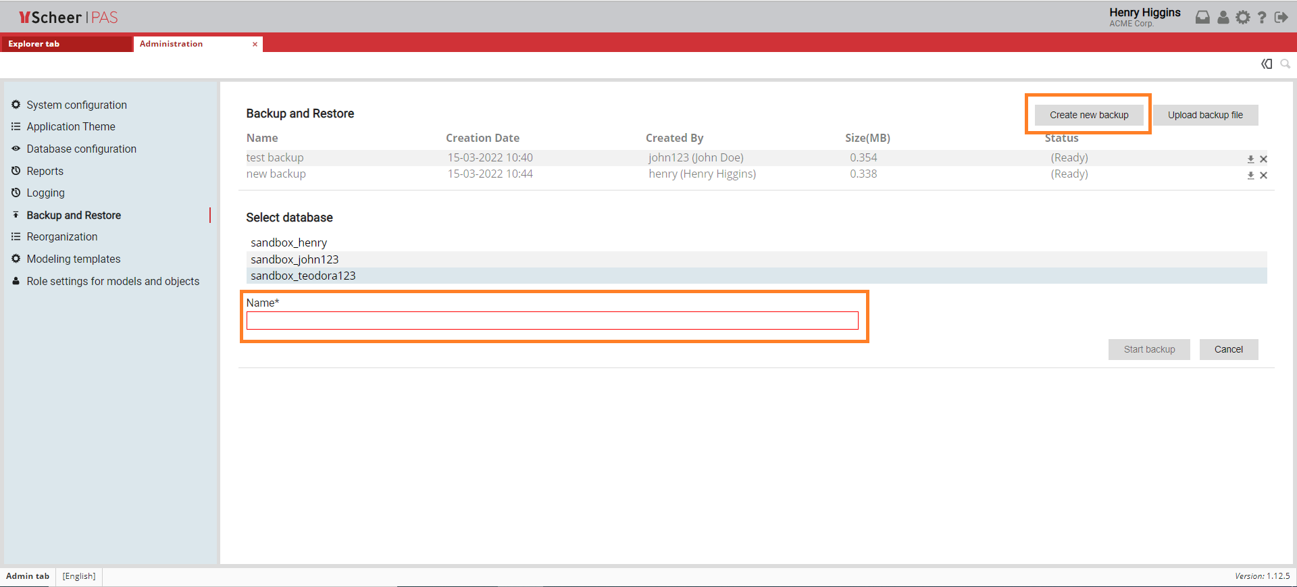Change language via [English] selector
This screenshot has height=587, width=1297.
point(79,576)
